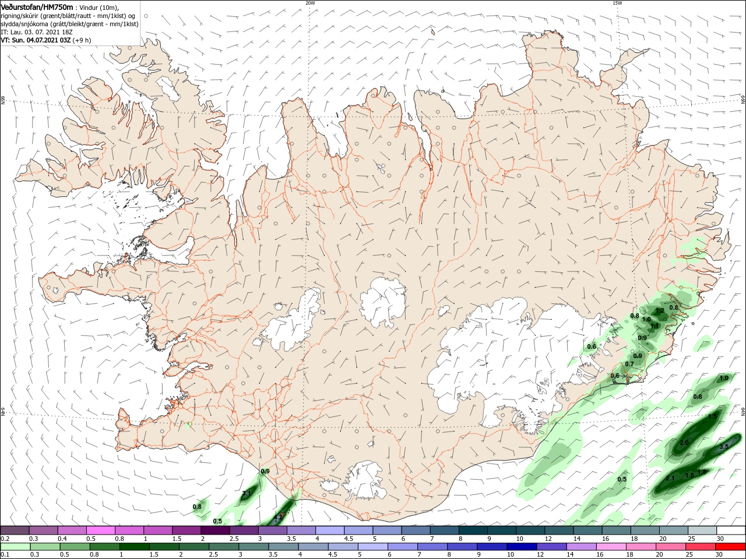
Task: Pick the bright pink swatch in upper legend row
Action: tap(101, 530)
